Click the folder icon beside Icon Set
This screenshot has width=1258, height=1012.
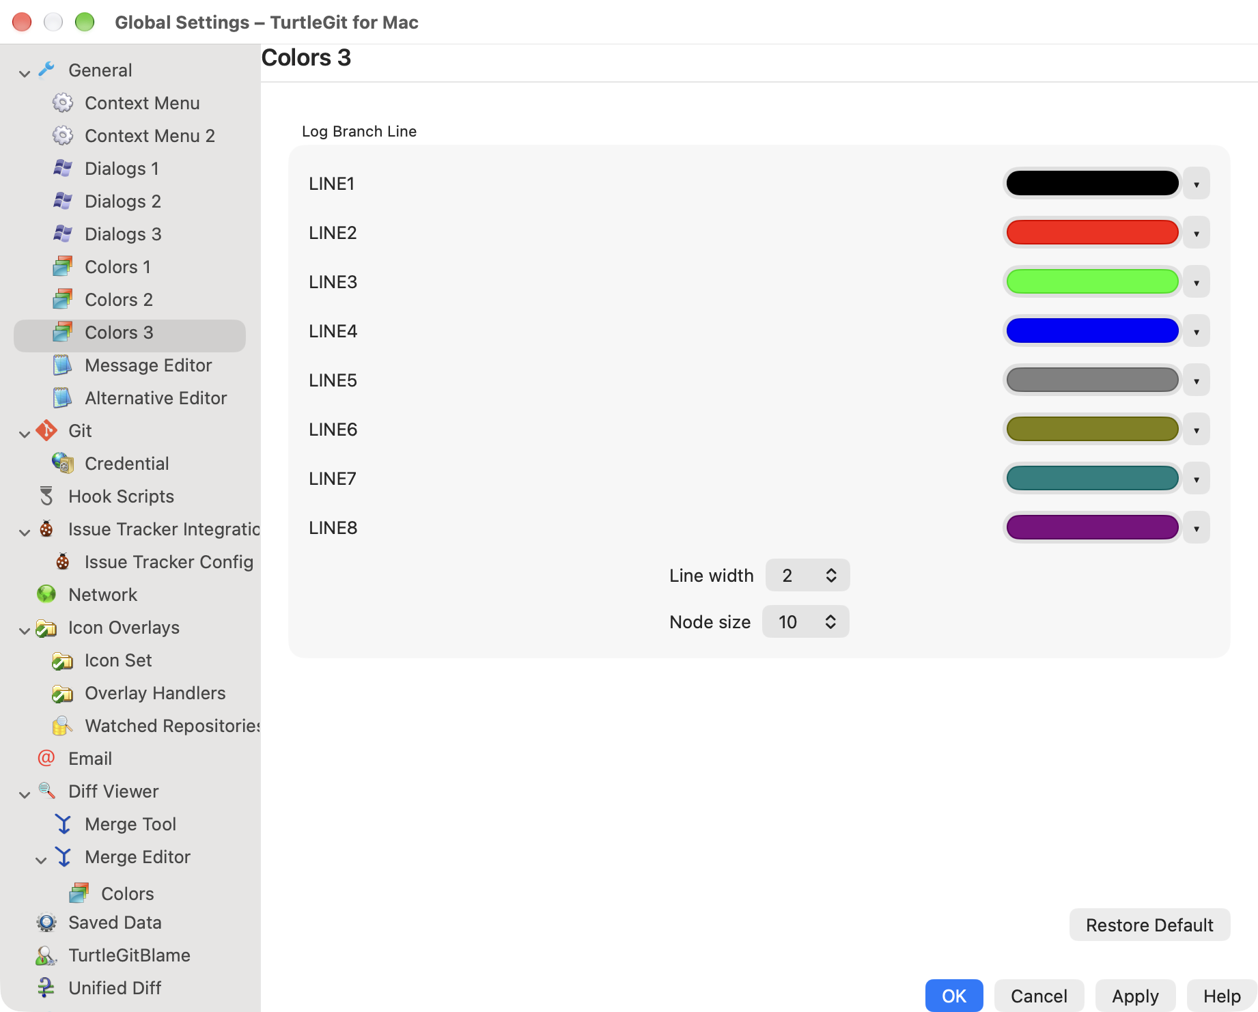[x=63, y=660]
